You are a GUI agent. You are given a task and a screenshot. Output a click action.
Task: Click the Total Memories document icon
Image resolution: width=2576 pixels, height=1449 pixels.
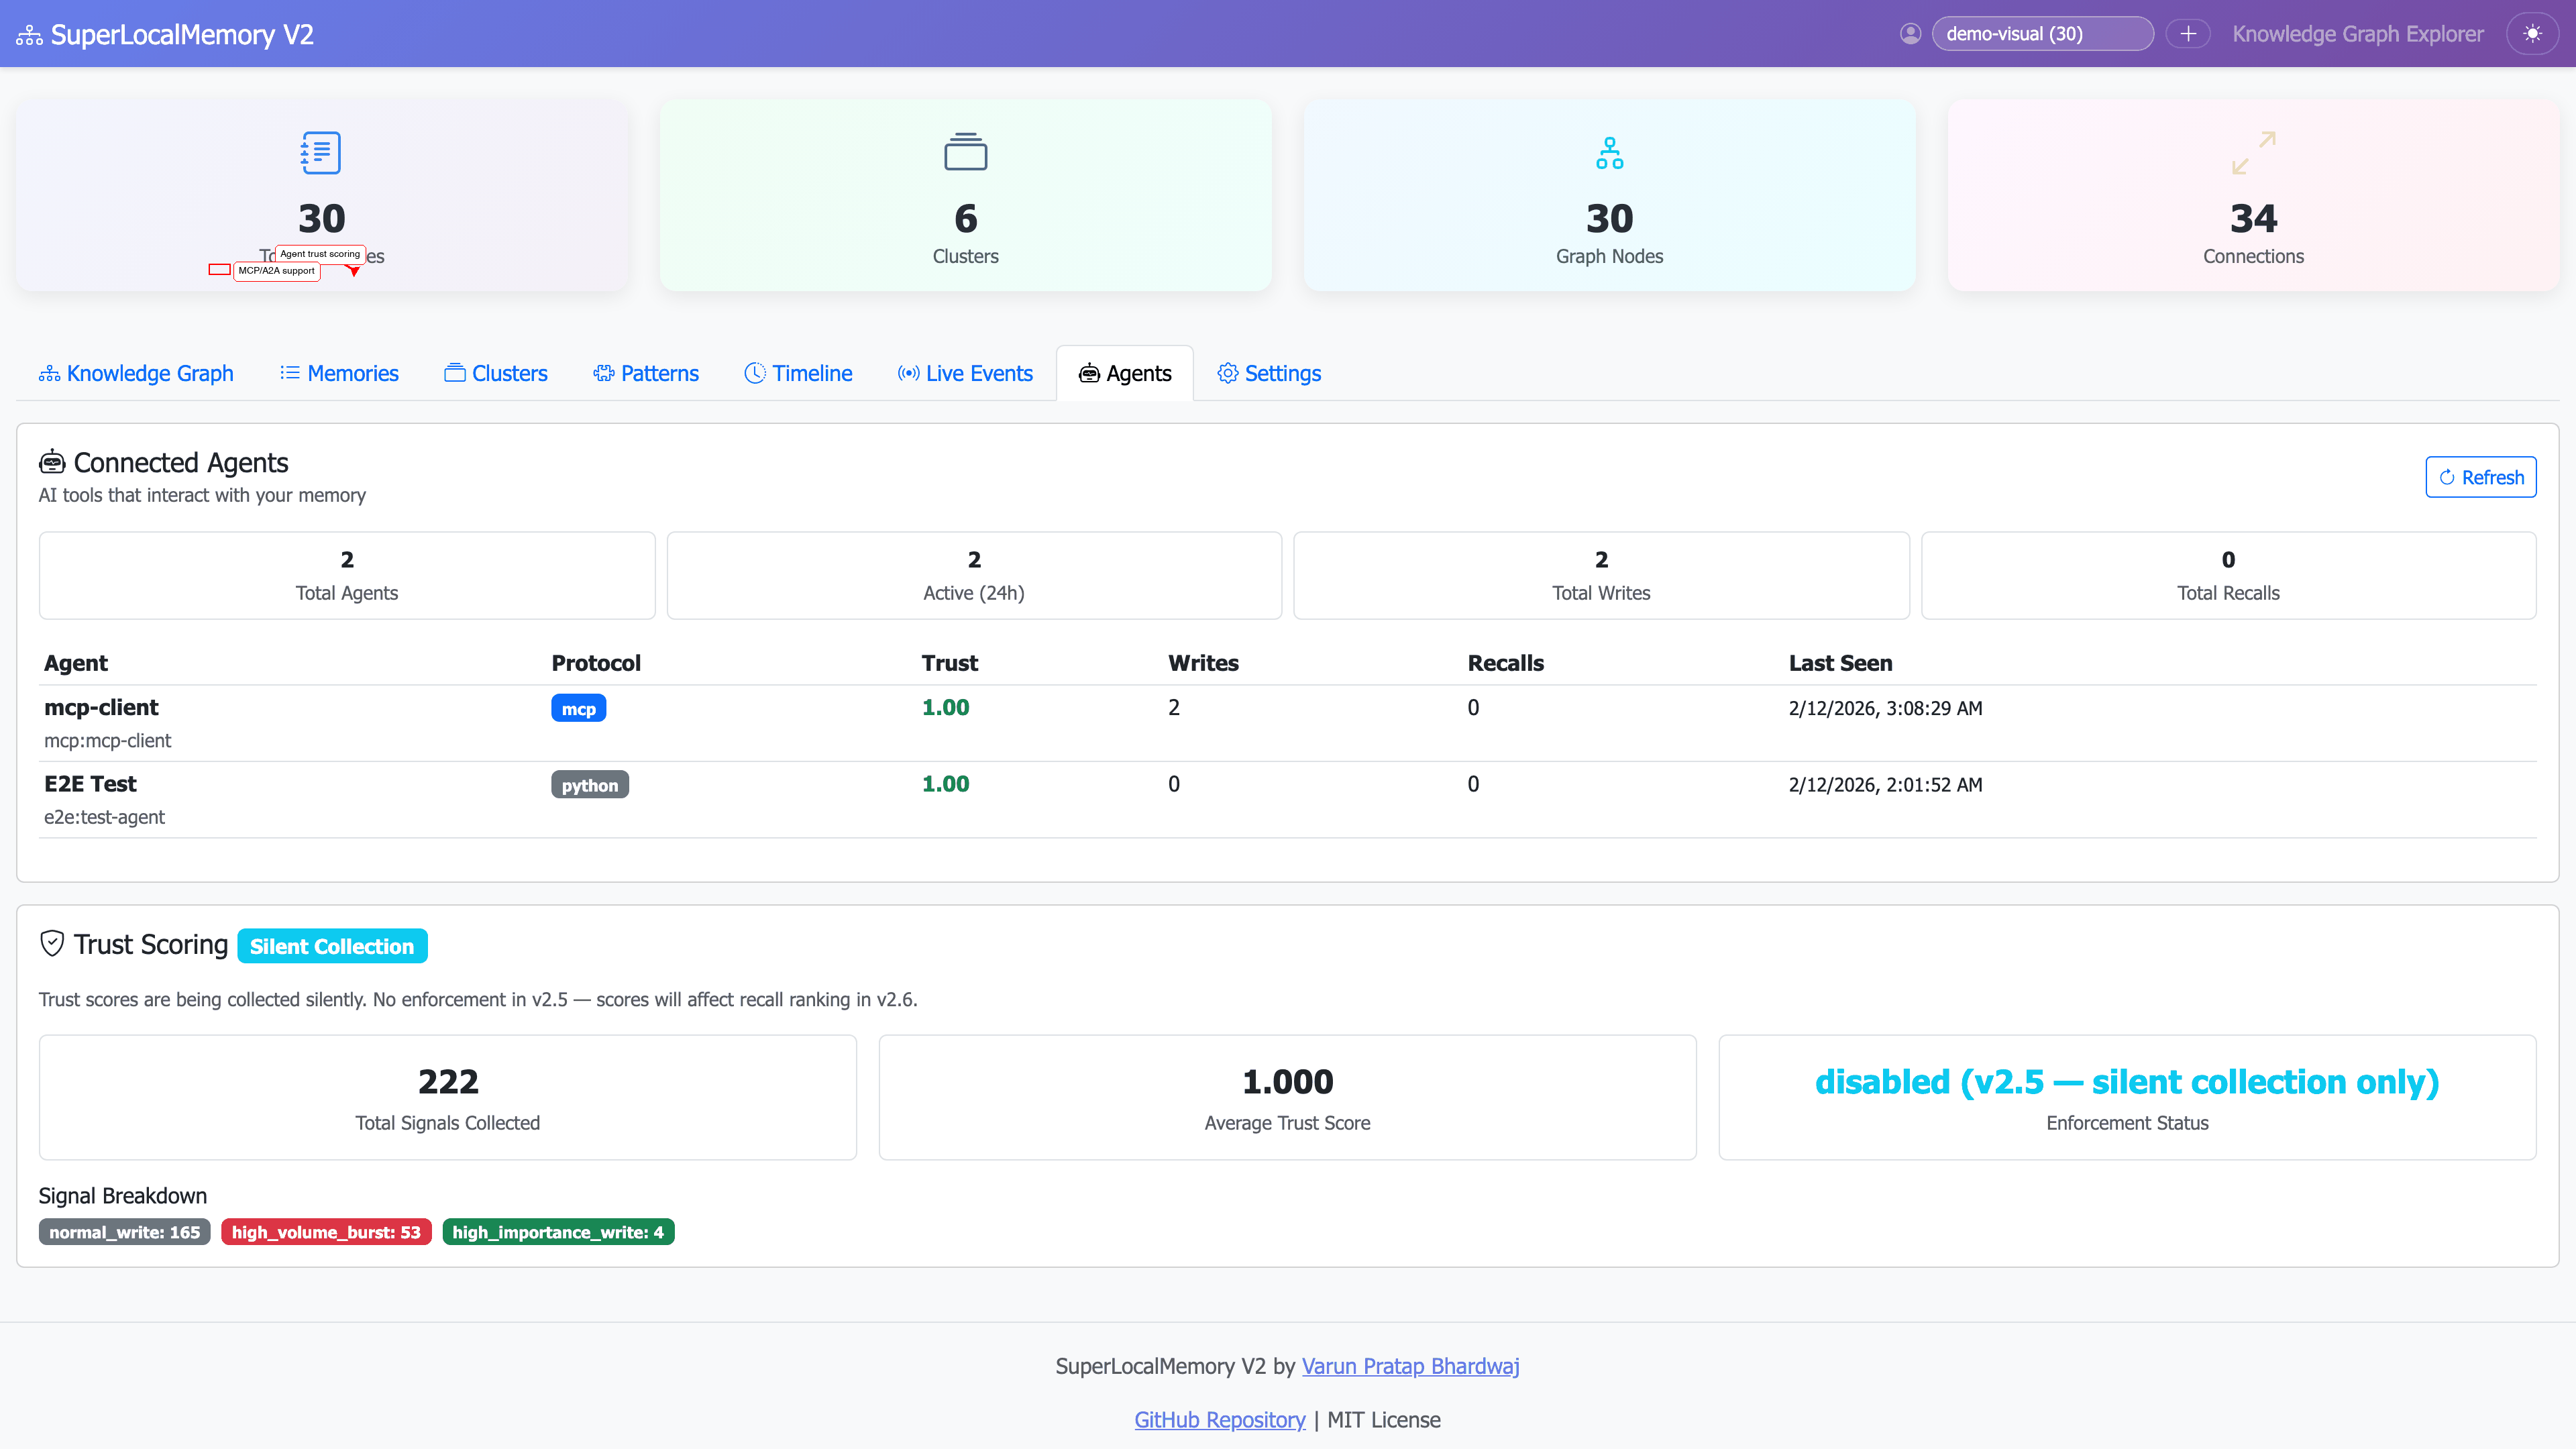click(x=321, y=153)
